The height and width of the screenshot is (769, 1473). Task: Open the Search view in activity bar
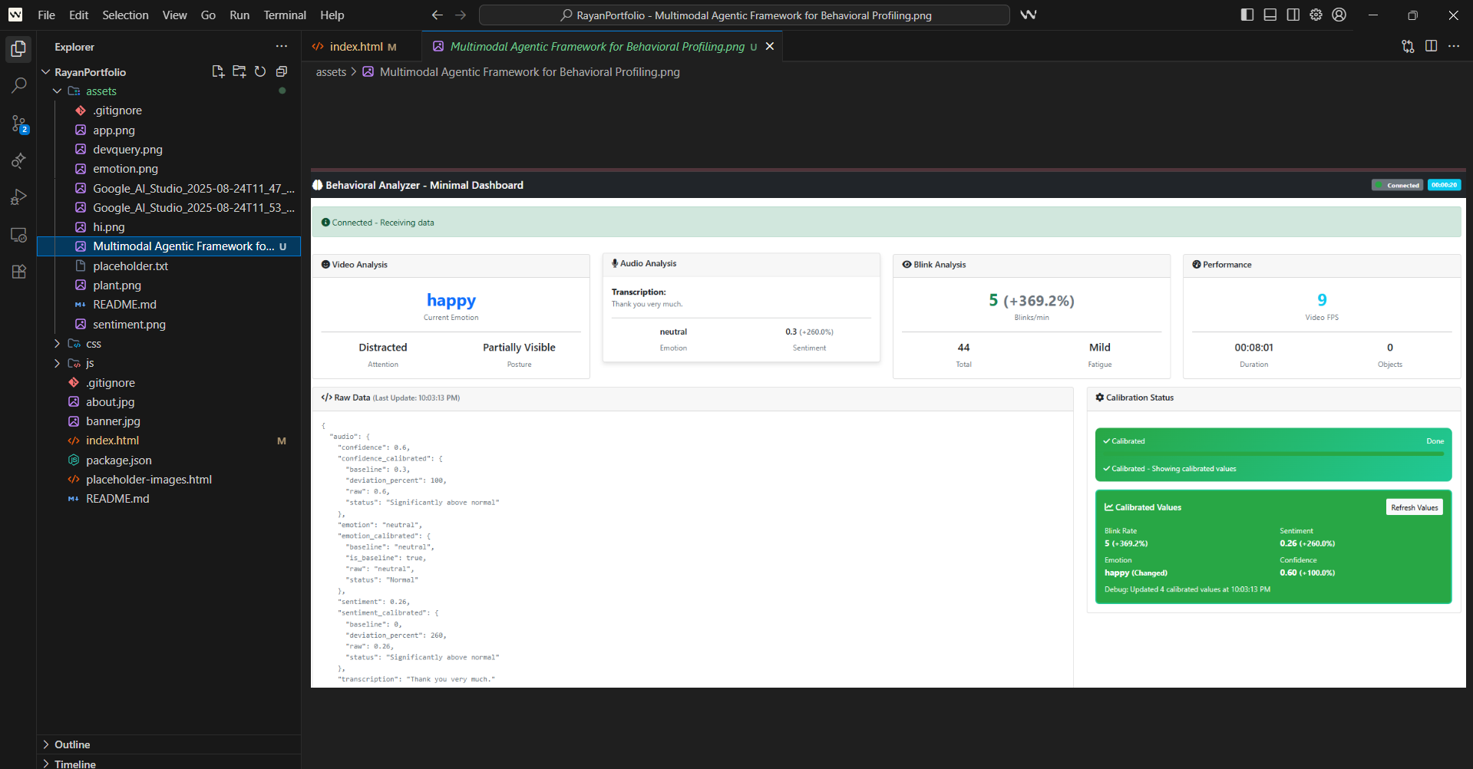click(18, 85)
